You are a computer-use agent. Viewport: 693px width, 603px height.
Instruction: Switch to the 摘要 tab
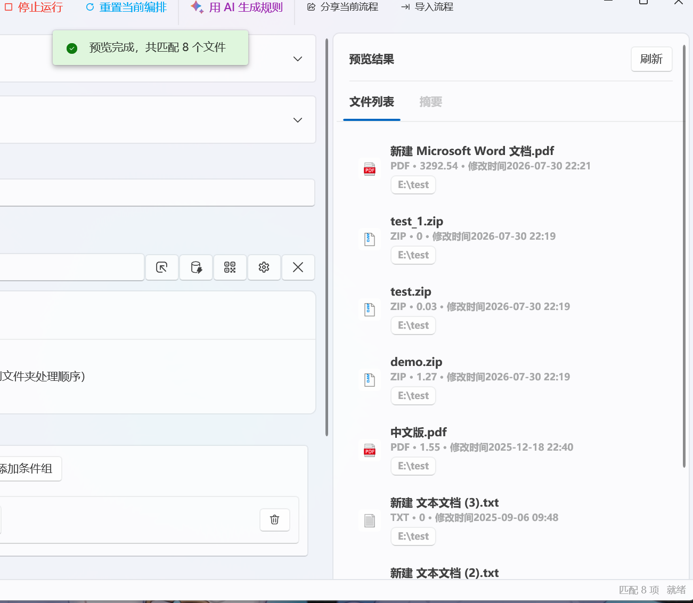[430, 102]
